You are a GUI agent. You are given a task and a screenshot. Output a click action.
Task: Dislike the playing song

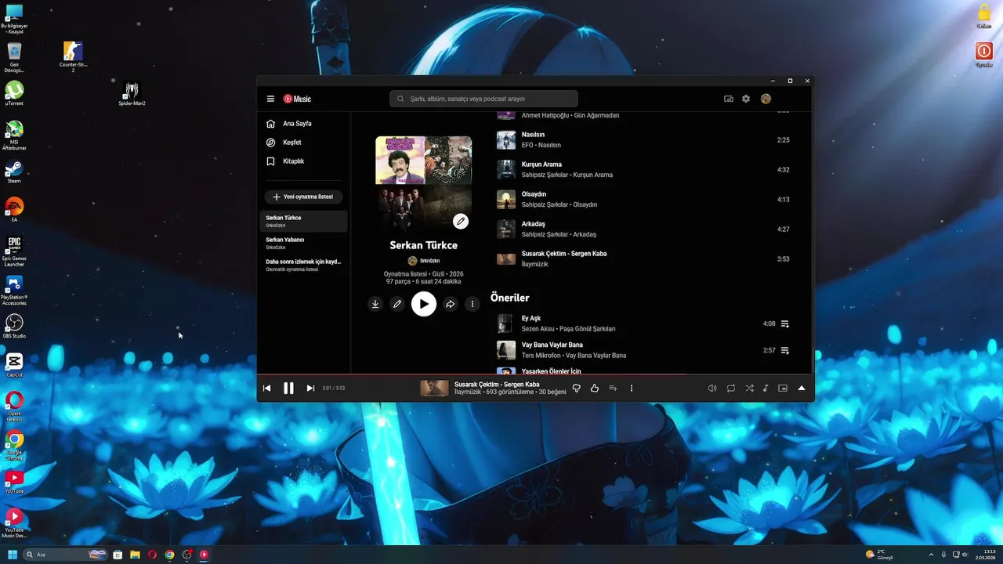(576, 388)
